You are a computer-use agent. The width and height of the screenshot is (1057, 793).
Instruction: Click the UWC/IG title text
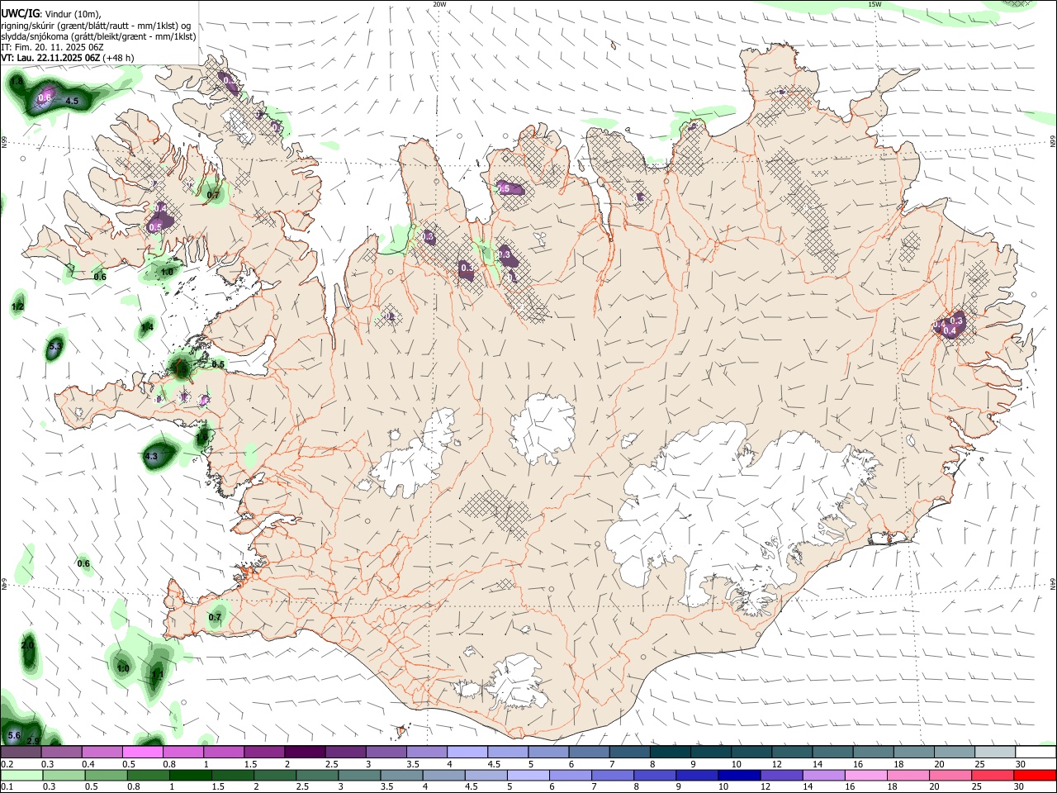pyautogui.click(x=21, y=13)
